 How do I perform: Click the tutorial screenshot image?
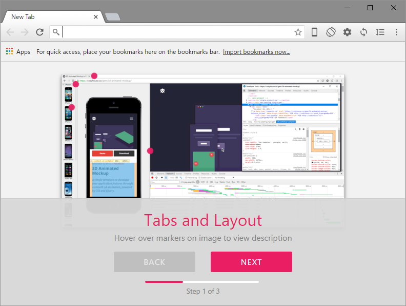coord(203,136)
